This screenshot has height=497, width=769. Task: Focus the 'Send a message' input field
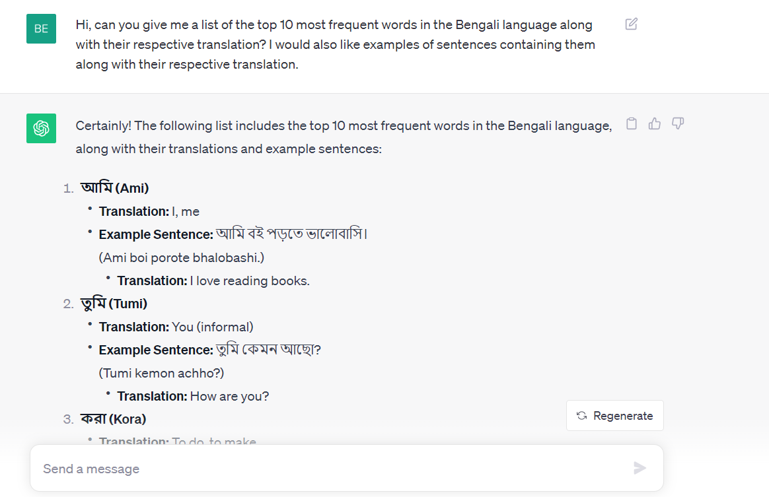330,469
